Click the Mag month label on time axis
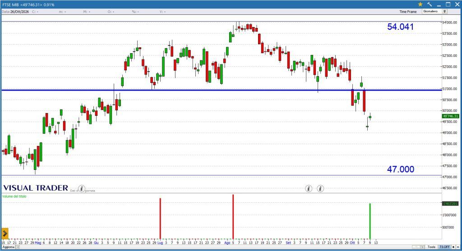462x251 pixels. coord(38,243)
